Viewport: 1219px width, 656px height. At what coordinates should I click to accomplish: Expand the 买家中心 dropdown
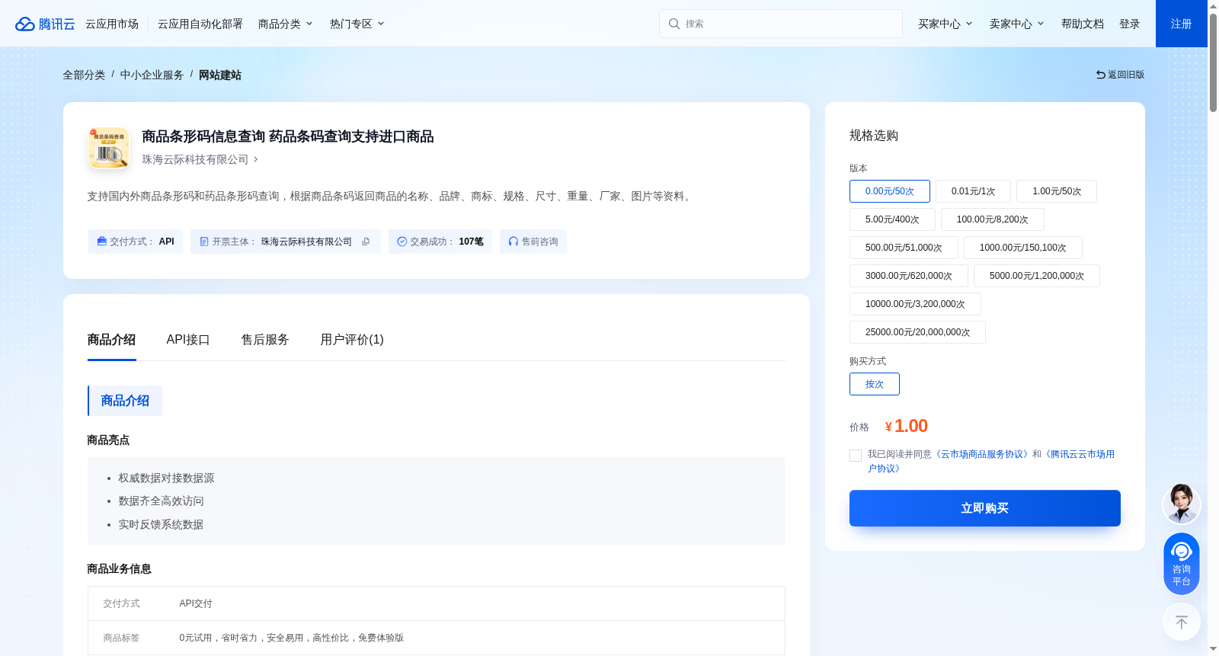[945, 24]
